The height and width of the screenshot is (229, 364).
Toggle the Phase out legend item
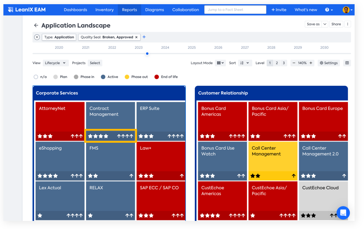pos(136,77)
